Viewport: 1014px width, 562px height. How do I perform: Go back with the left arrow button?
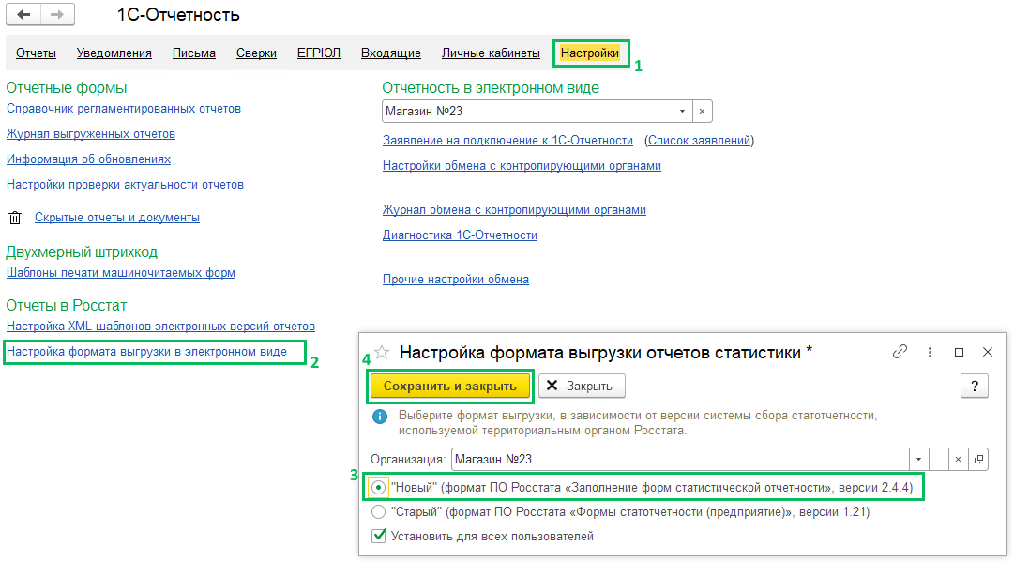tap(24, 14)
